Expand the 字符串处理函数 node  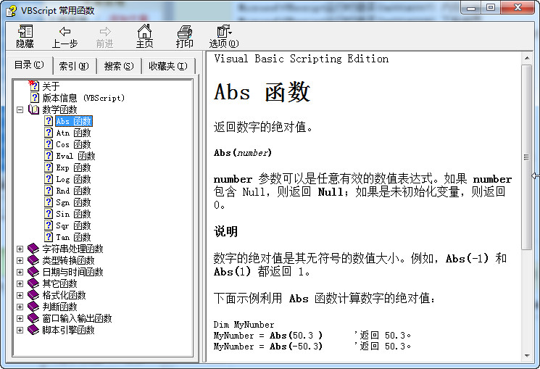20,249
